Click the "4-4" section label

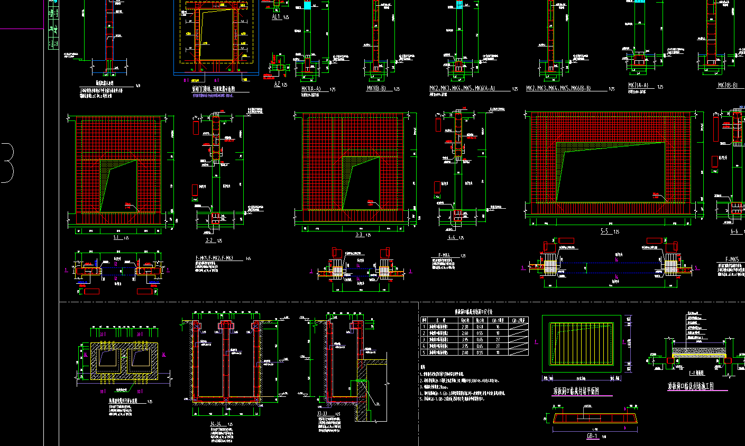[x=452, y=238]
